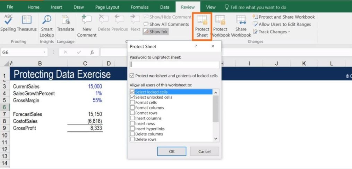Switch to the Insert tab

[56, 7]
